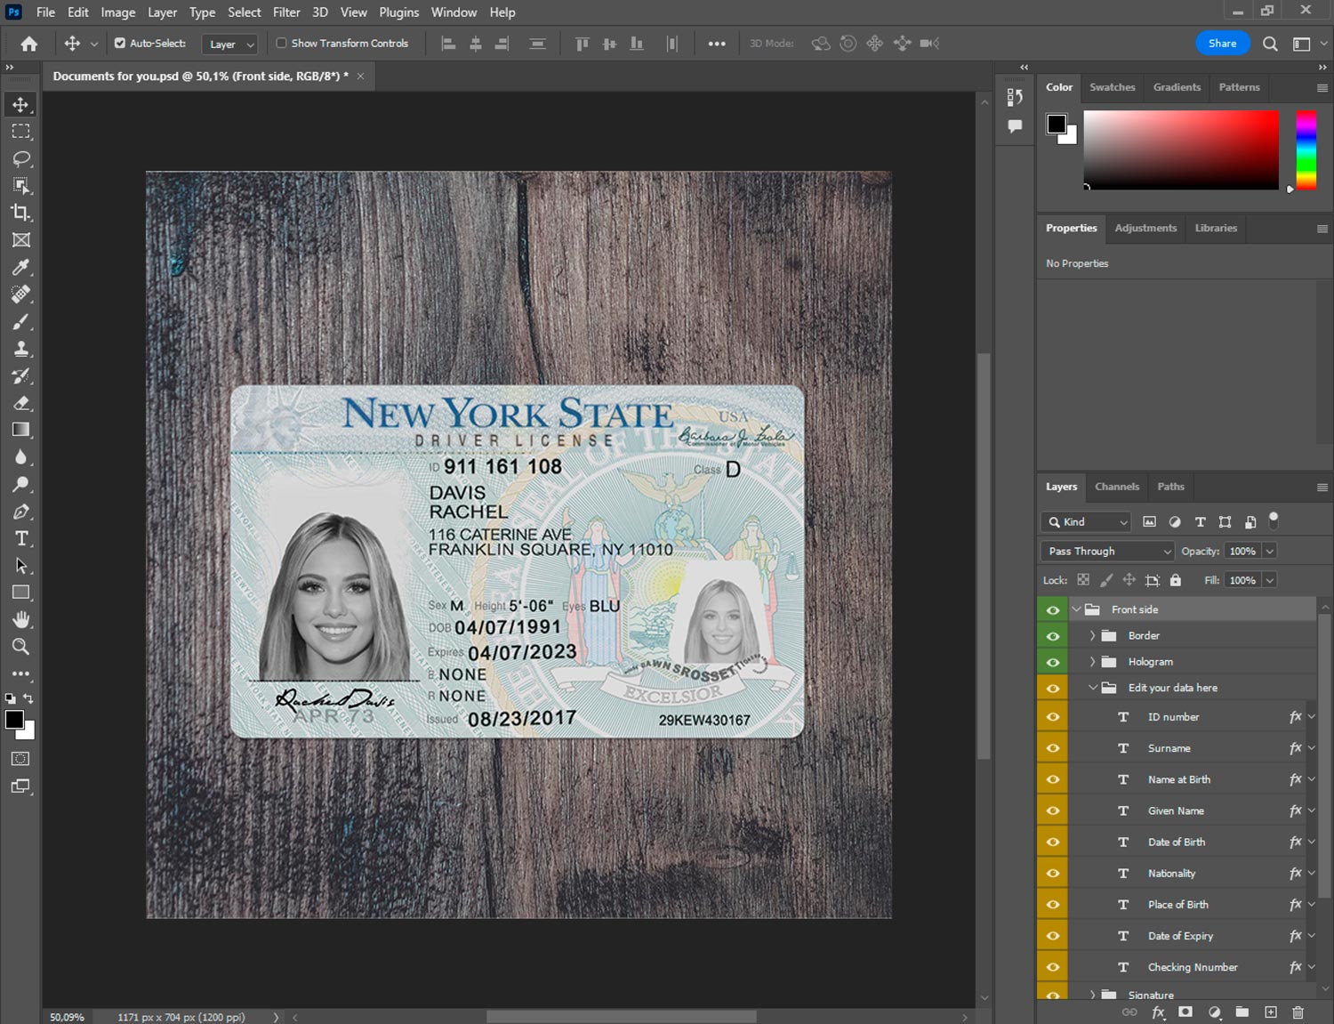Viewport: 1334px width, 1024px height.
Task: Switch to the Channels tab
Action: [1116, 487]
